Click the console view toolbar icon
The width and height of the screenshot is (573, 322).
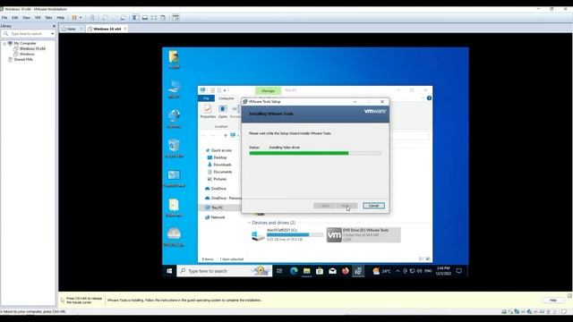pyautogui.click(x=175, y=18)
